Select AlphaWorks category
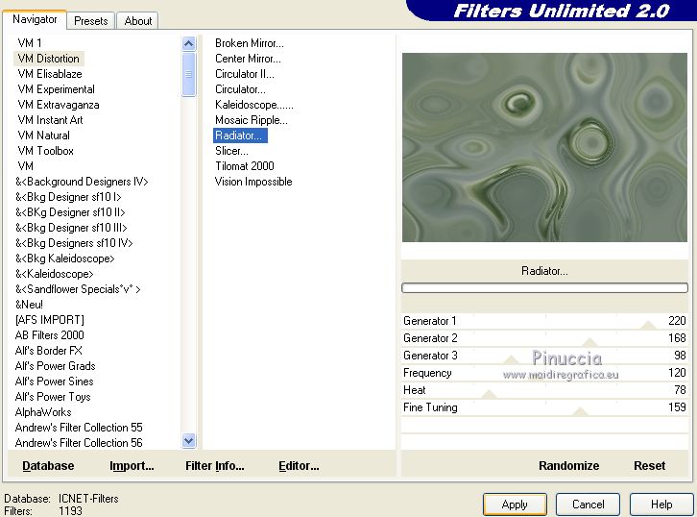 tap(43, 412)
